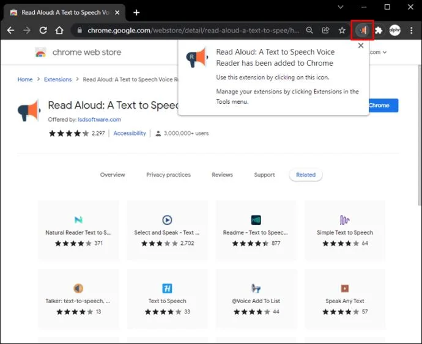The height and width of the screenshot is (344, 422).
Task: Click the Talker speaker icon
Action: click(78, 288)
